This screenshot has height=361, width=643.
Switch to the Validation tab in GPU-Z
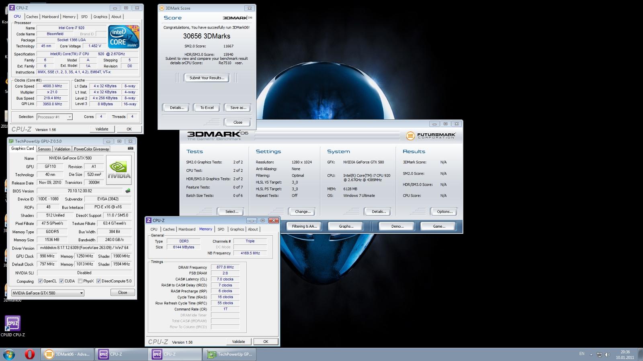click(62, 149)
